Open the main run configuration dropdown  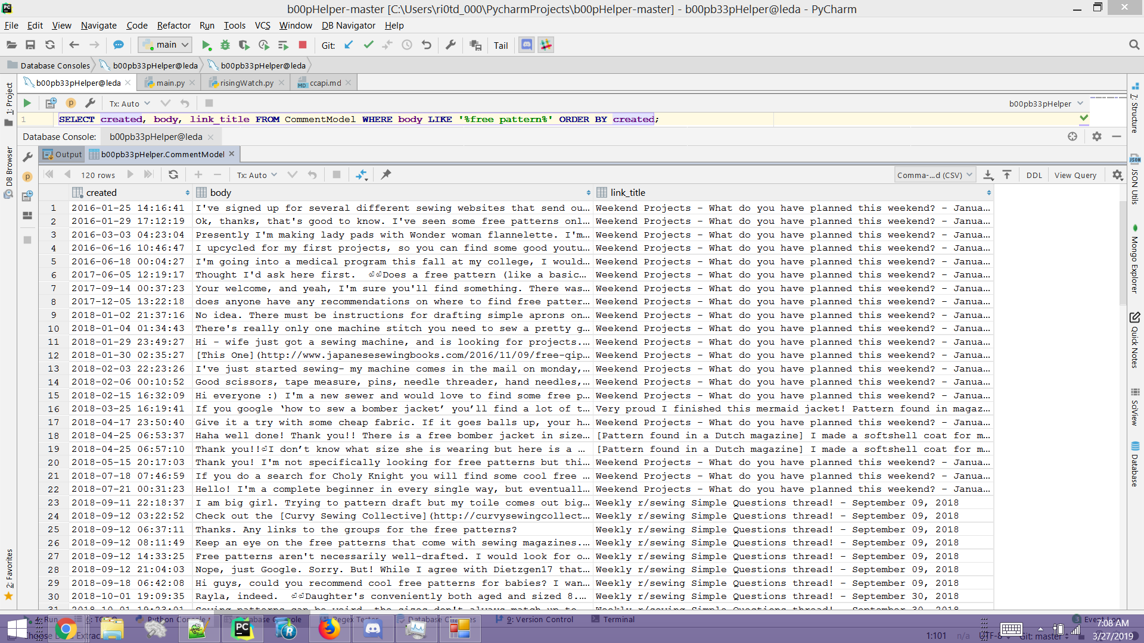point(166,45)
